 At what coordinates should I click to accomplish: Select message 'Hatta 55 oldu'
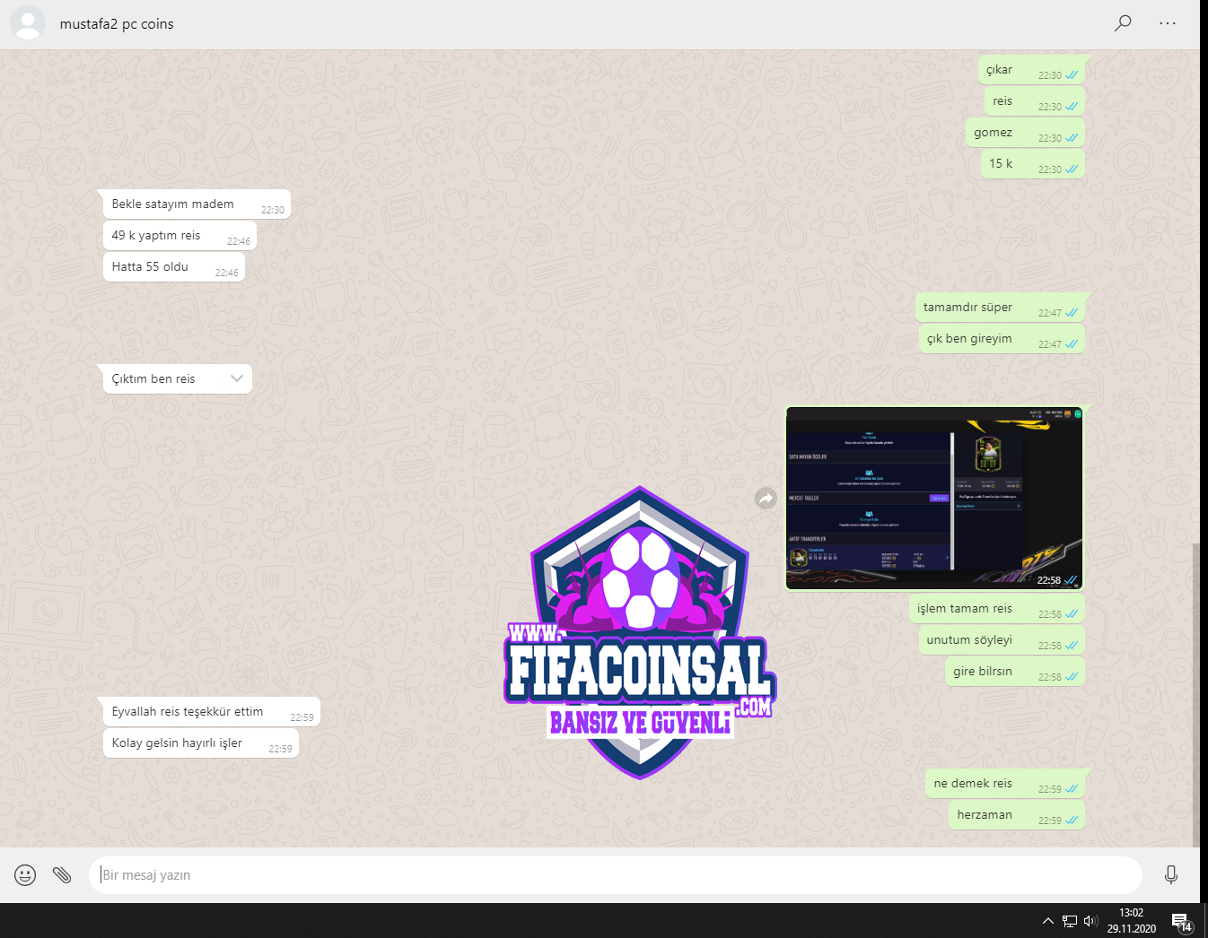174,266
